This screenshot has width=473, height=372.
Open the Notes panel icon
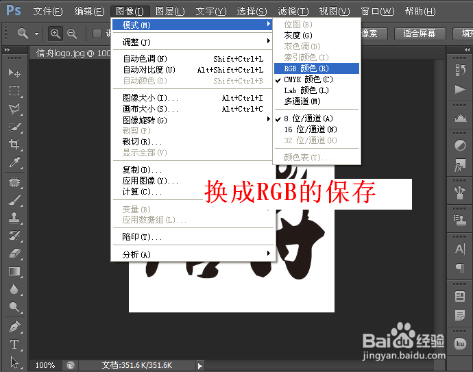(460, 316)
